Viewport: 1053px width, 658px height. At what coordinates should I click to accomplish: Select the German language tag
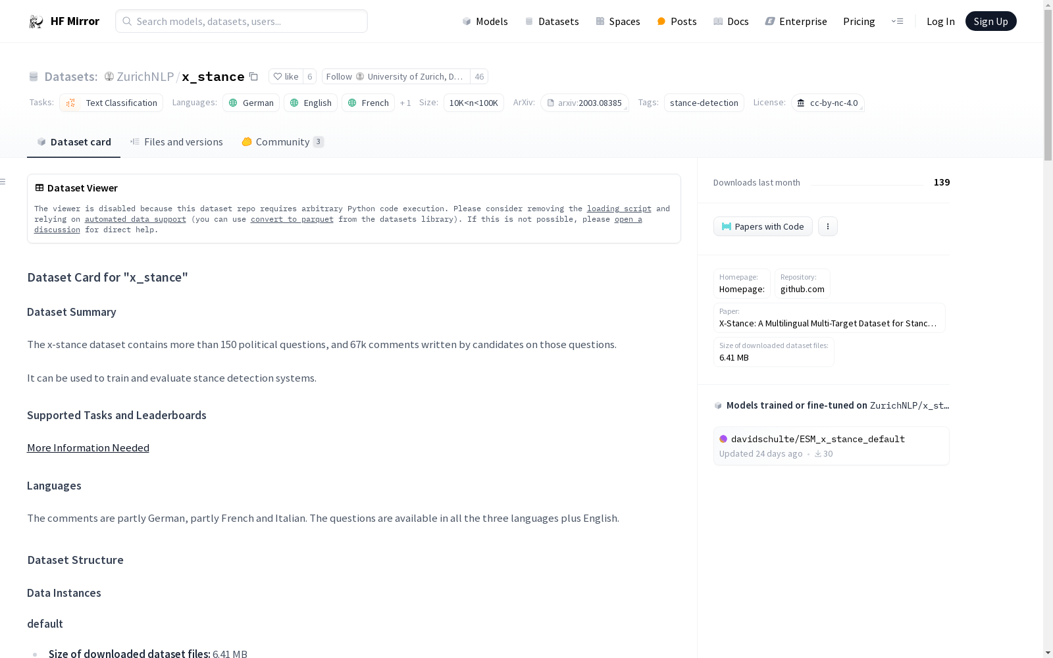coord(251,103)
